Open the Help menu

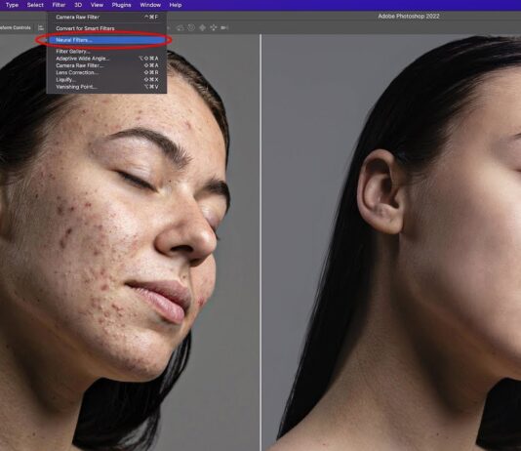(x=176, y=5)
